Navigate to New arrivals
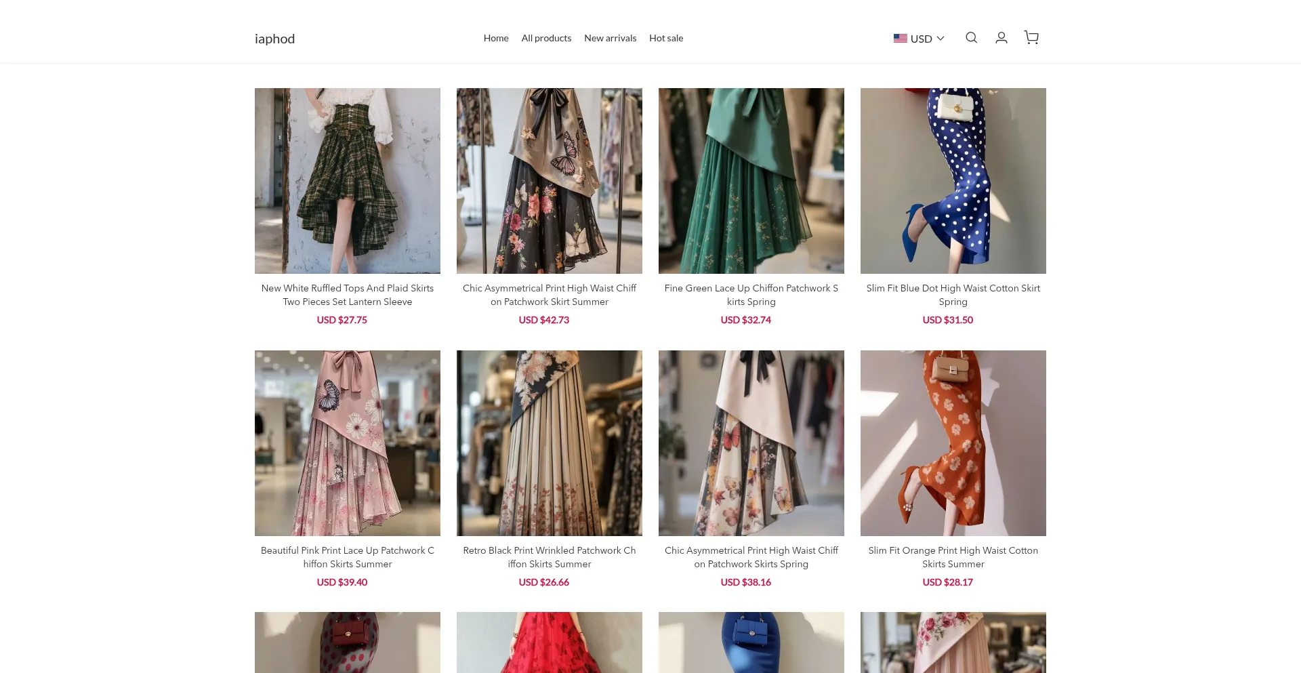The height and width of the screenshot is (673, 1301). pos(610,38)
